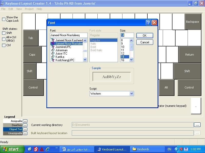This screenshot has height=153, width=205.
Task: Show hidden tray icons arrow
Action: [176, 149]
